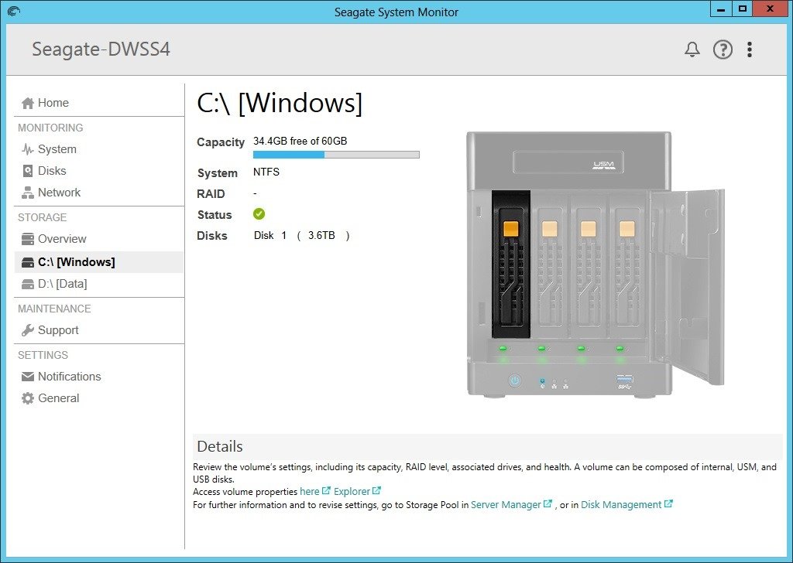This screenshot has height=563, width=793.
Task: Open the three-dot more options menu
Action: (x=750, y=49)
